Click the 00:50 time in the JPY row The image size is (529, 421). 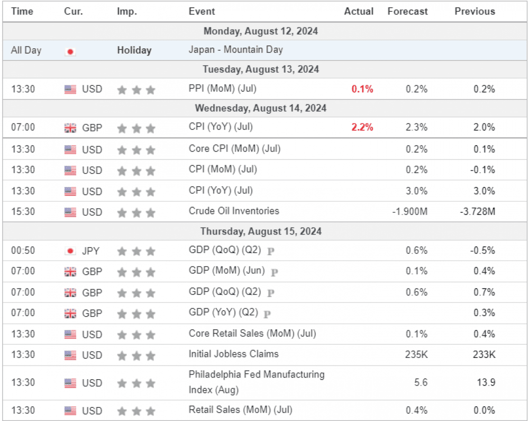[x=23, y=250]
